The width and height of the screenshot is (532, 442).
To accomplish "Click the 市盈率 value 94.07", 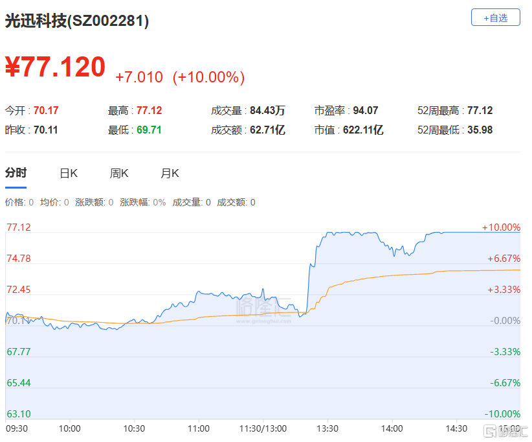I will click(366, 110).
